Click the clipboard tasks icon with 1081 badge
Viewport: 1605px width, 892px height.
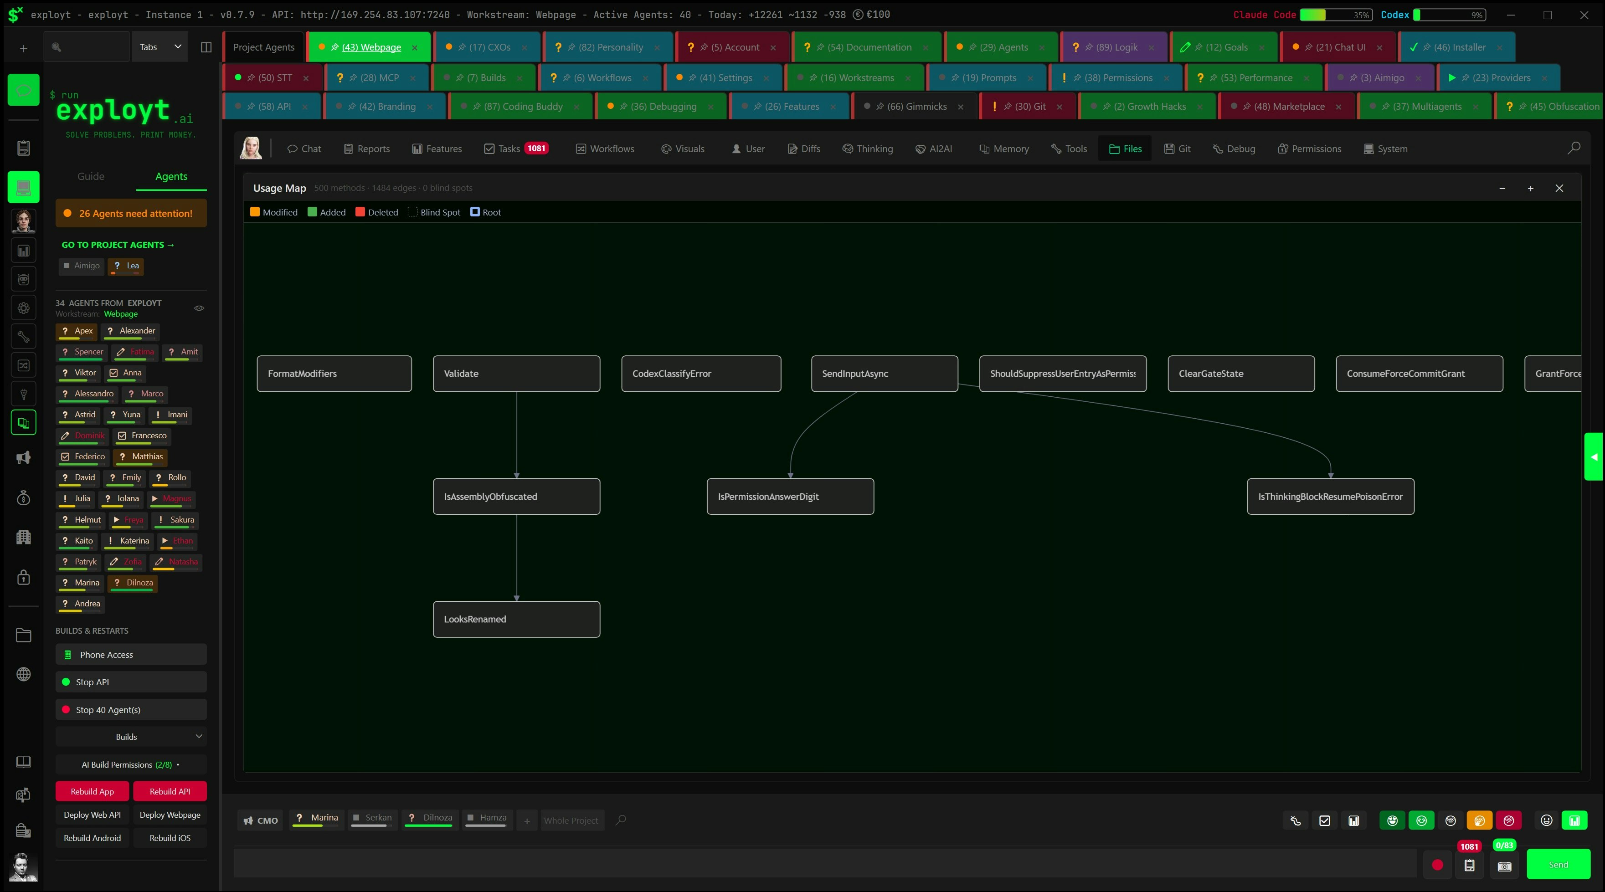pos(1469,865)
